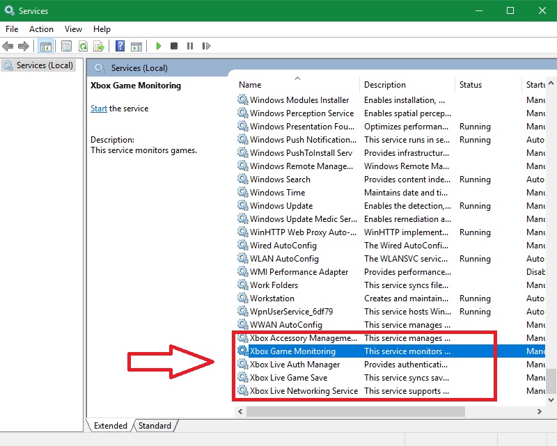Click the horizontal scrollbar left arrow
This screenshot has width=557, height=446.
tap(240, 411)
